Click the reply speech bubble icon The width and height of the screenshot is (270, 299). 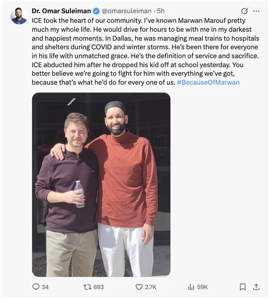point(36,287)
